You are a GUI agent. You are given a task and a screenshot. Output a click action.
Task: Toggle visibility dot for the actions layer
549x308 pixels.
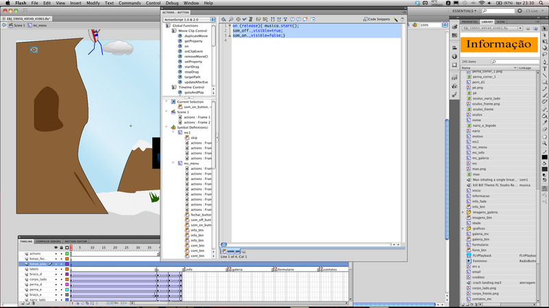(x=56, y=253)
